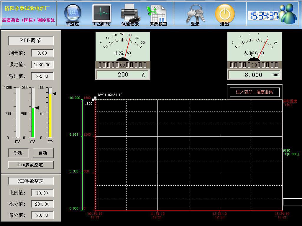
Task: Select the 积分值 field showing 200.00
Action: click(x=42, y=204)
